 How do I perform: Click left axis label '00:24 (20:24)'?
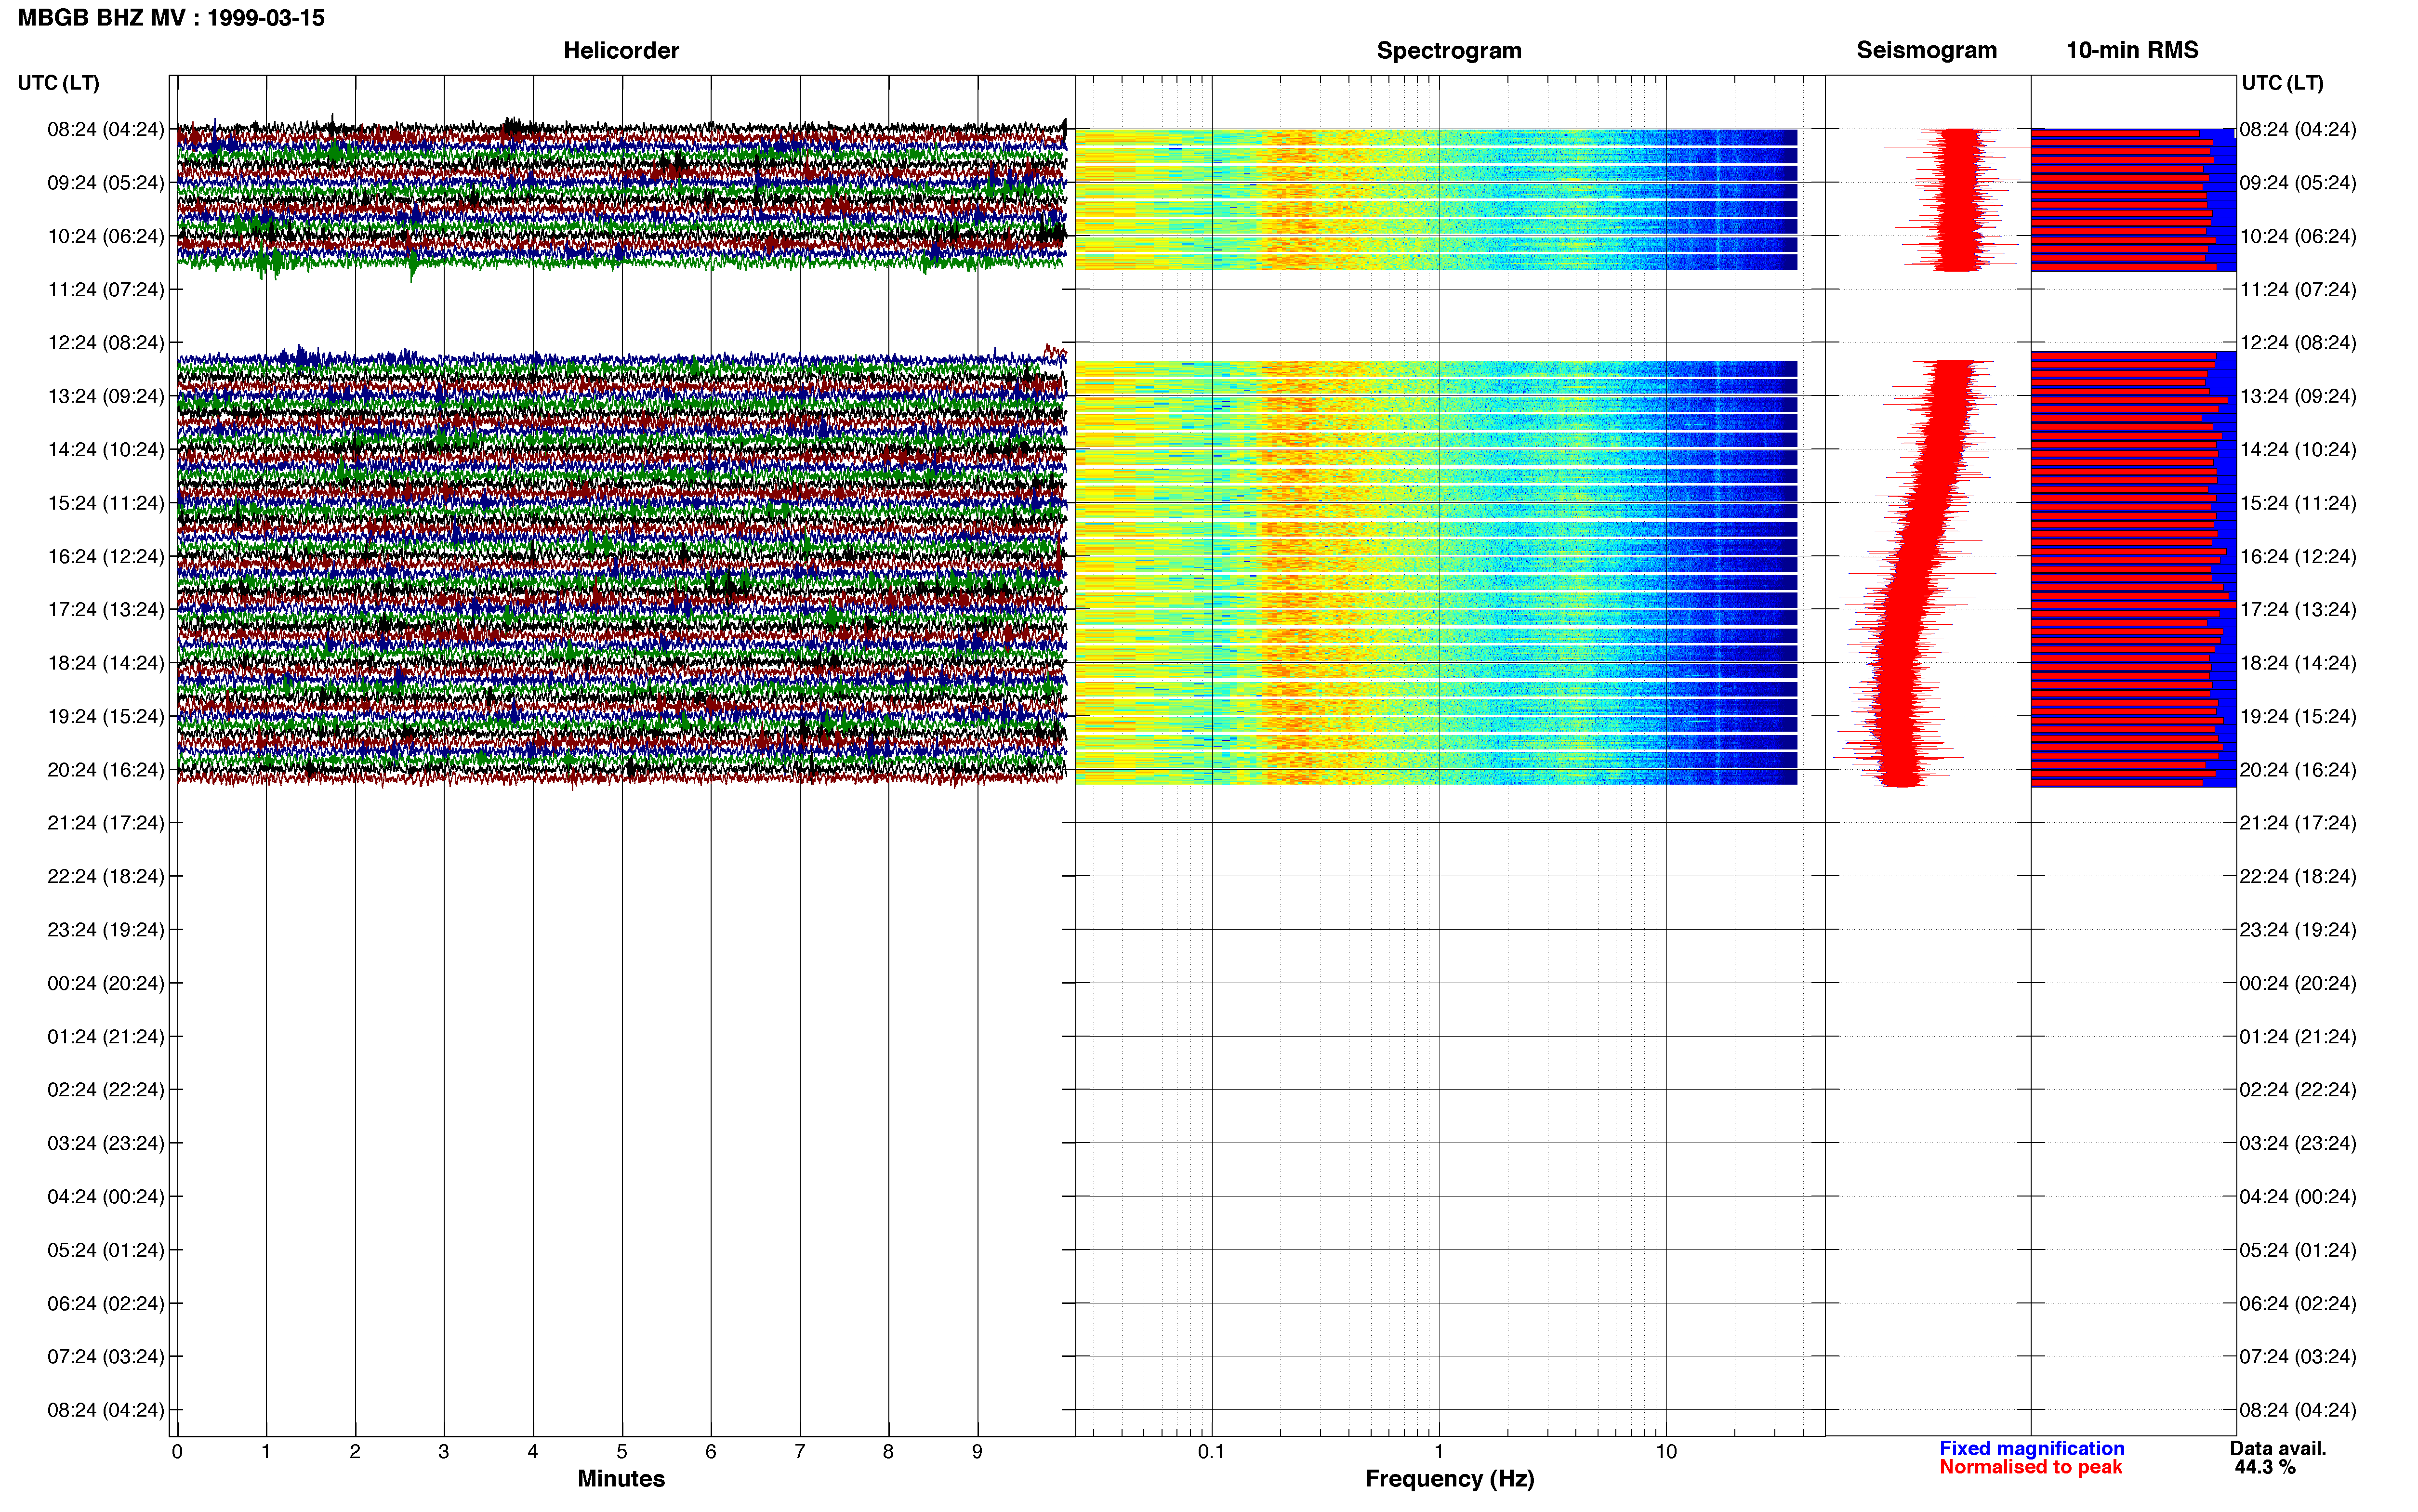(106, 983)
